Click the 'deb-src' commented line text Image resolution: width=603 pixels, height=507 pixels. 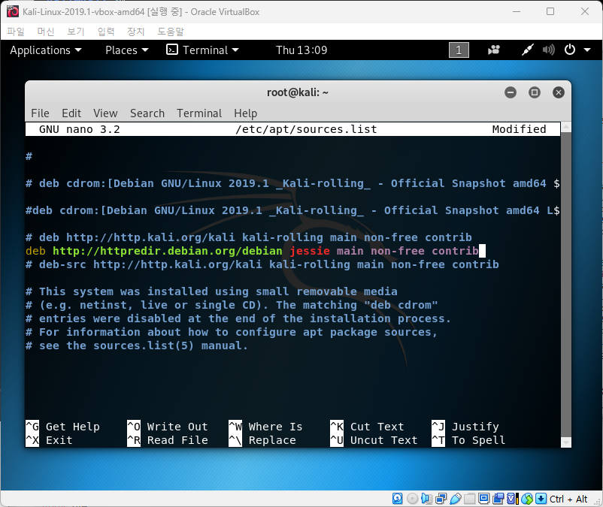[x=262, y=264]
